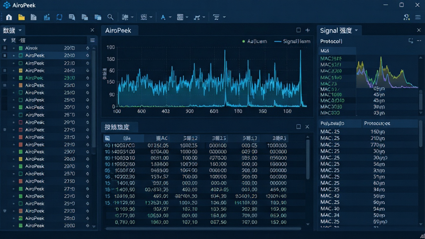Close the Signal panel
Viewport: 425px width, 239px height.
click(x=419, y=30)
